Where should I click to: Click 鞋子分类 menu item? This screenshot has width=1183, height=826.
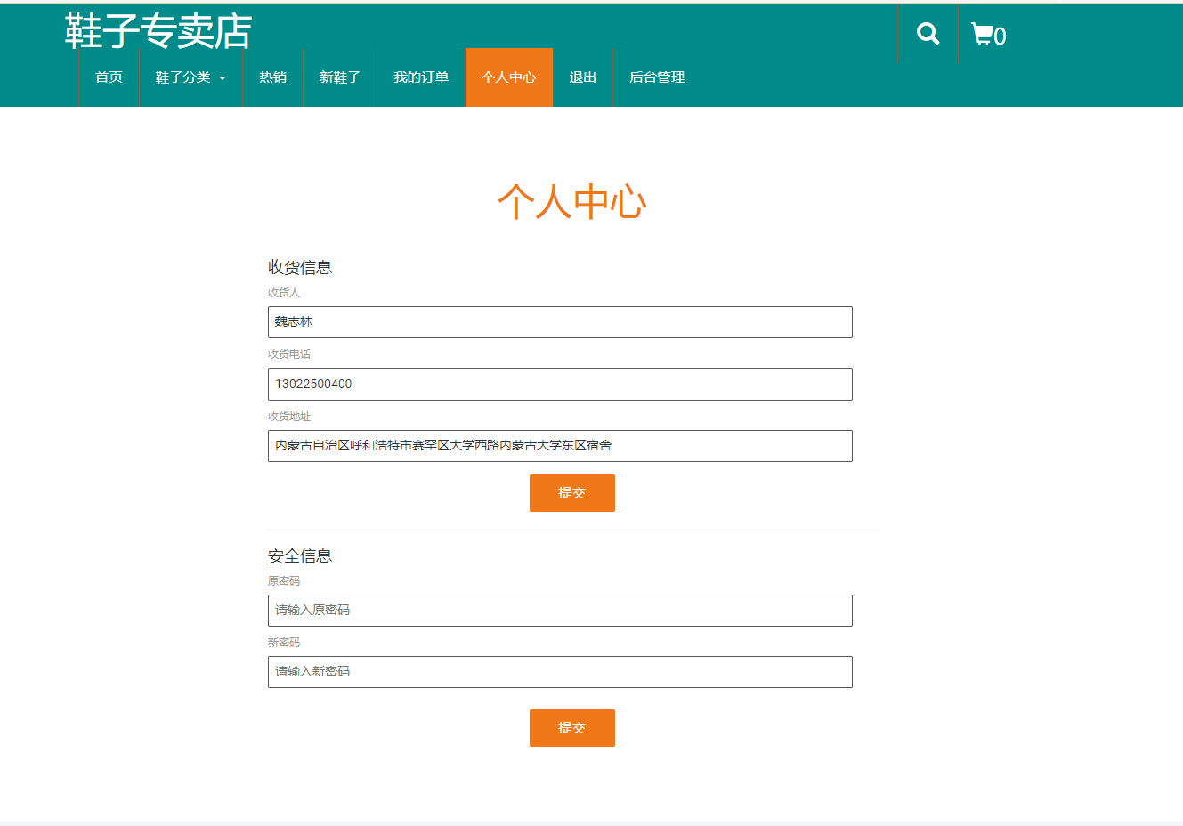(184, 78)
